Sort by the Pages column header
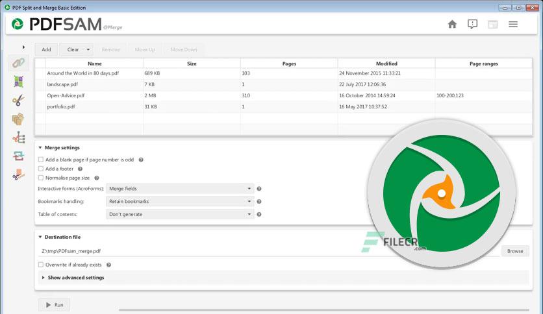This screenshot has height=314, width=543. tap(289, 64)
